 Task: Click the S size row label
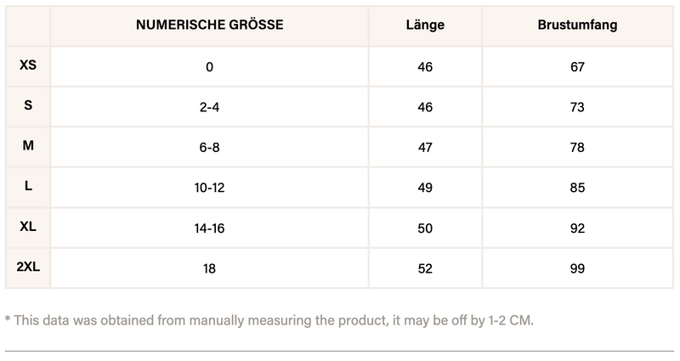pyautogui.click(x=28, y=105)
